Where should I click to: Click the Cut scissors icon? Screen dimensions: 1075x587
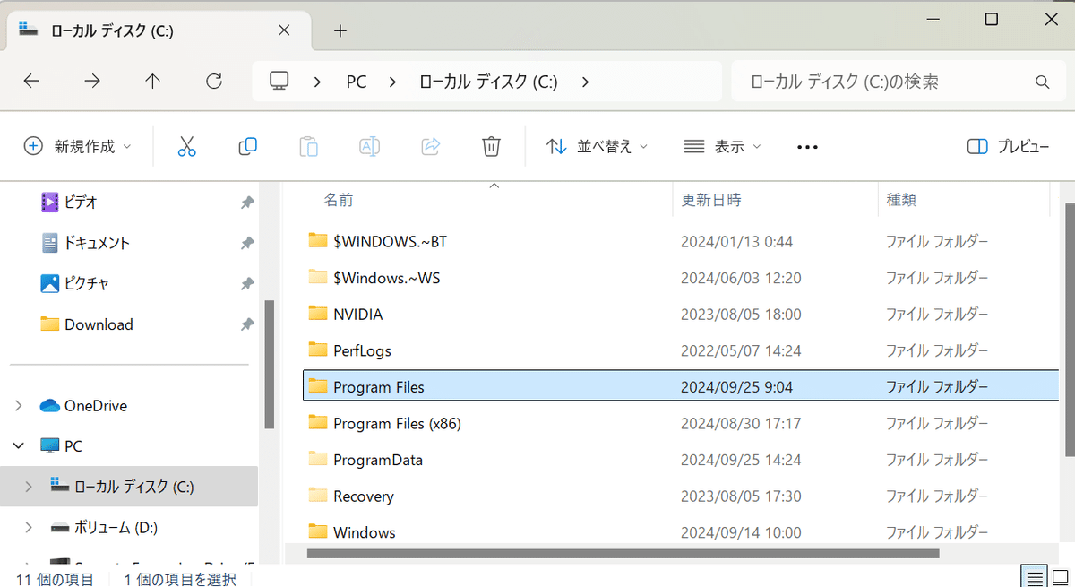(x=186, y=146)
